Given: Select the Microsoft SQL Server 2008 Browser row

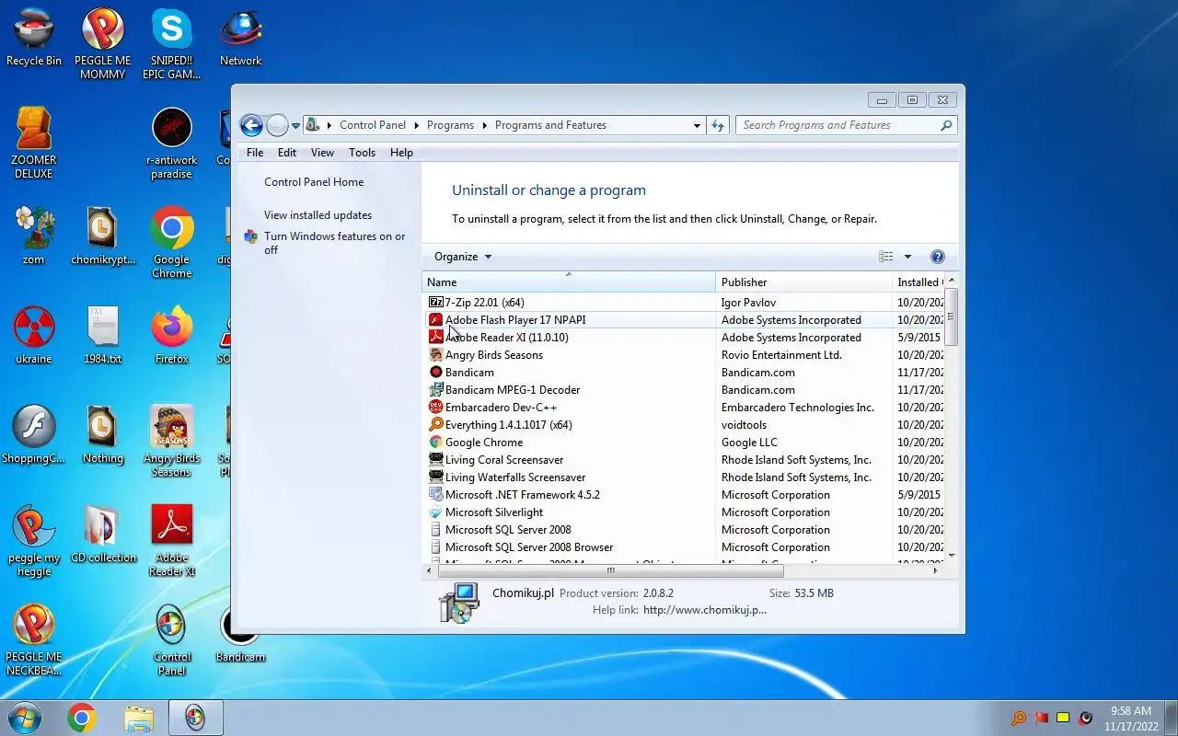Looking at the screenshot, I should [684, 546].
